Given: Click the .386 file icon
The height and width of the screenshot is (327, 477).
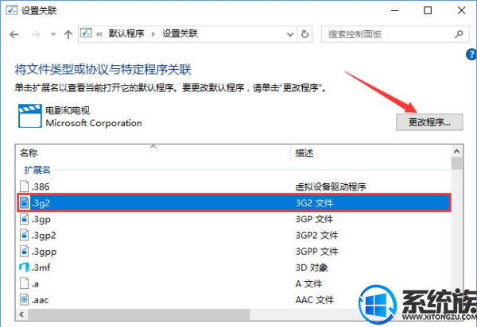Looking at the screenshot, I should click(25, 187).
